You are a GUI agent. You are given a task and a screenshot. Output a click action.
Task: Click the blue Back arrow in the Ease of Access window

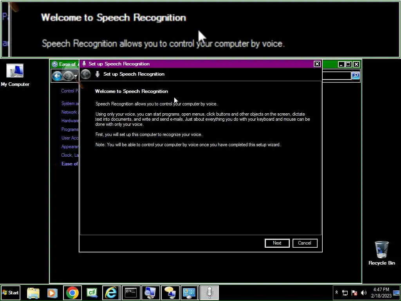pyautogui.click(x=57, y=76)
